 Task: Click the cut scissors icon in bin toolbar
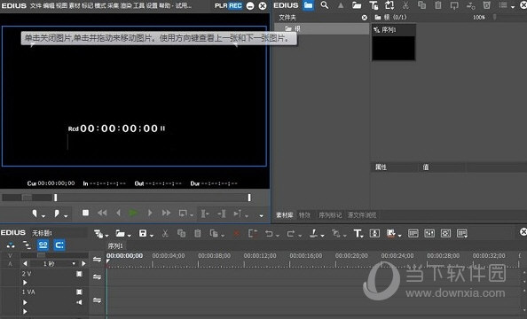pyautogui.click(x=405, y=5)
